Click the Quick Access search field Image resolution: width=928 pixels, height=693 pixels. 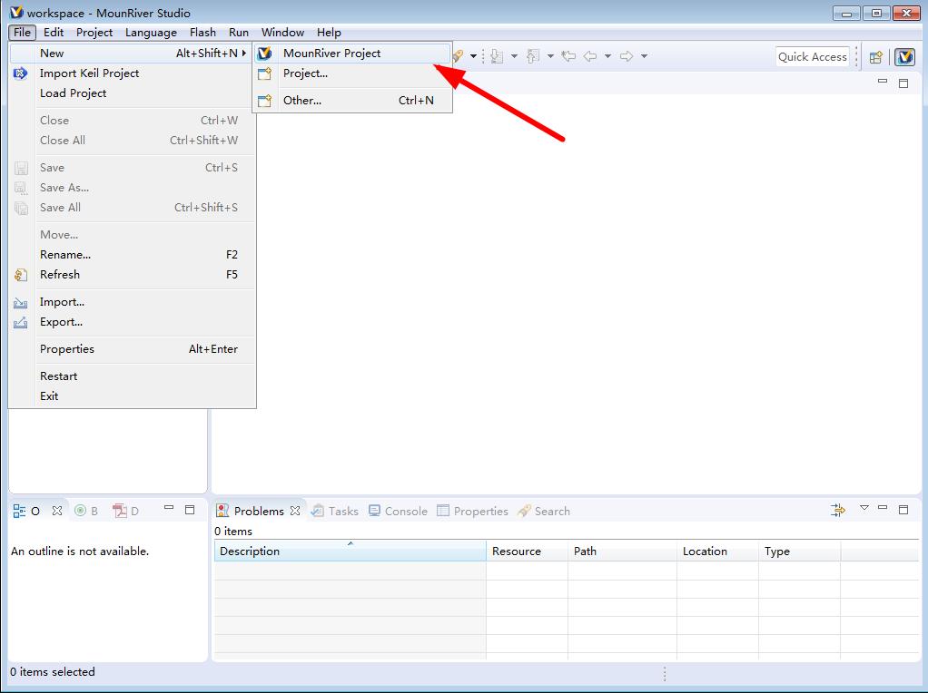812,57
